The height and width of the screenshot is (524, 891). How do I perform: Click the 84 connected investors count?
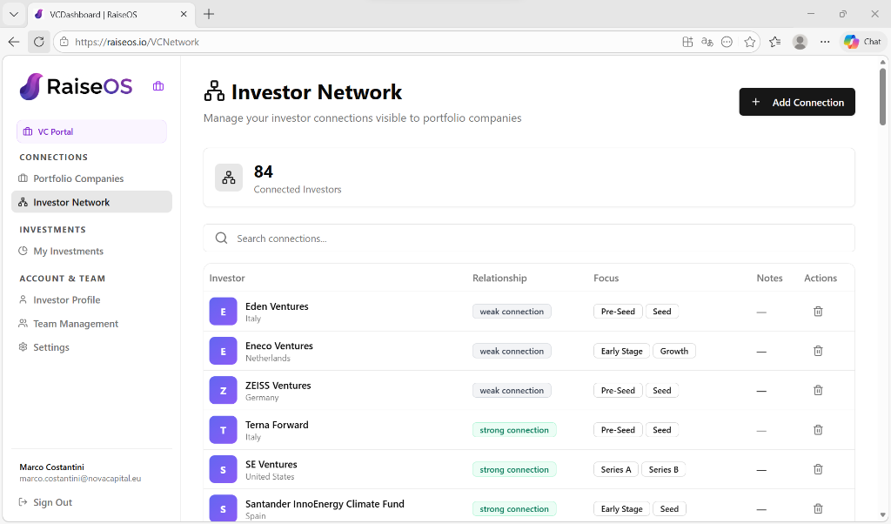pos(263,171)
